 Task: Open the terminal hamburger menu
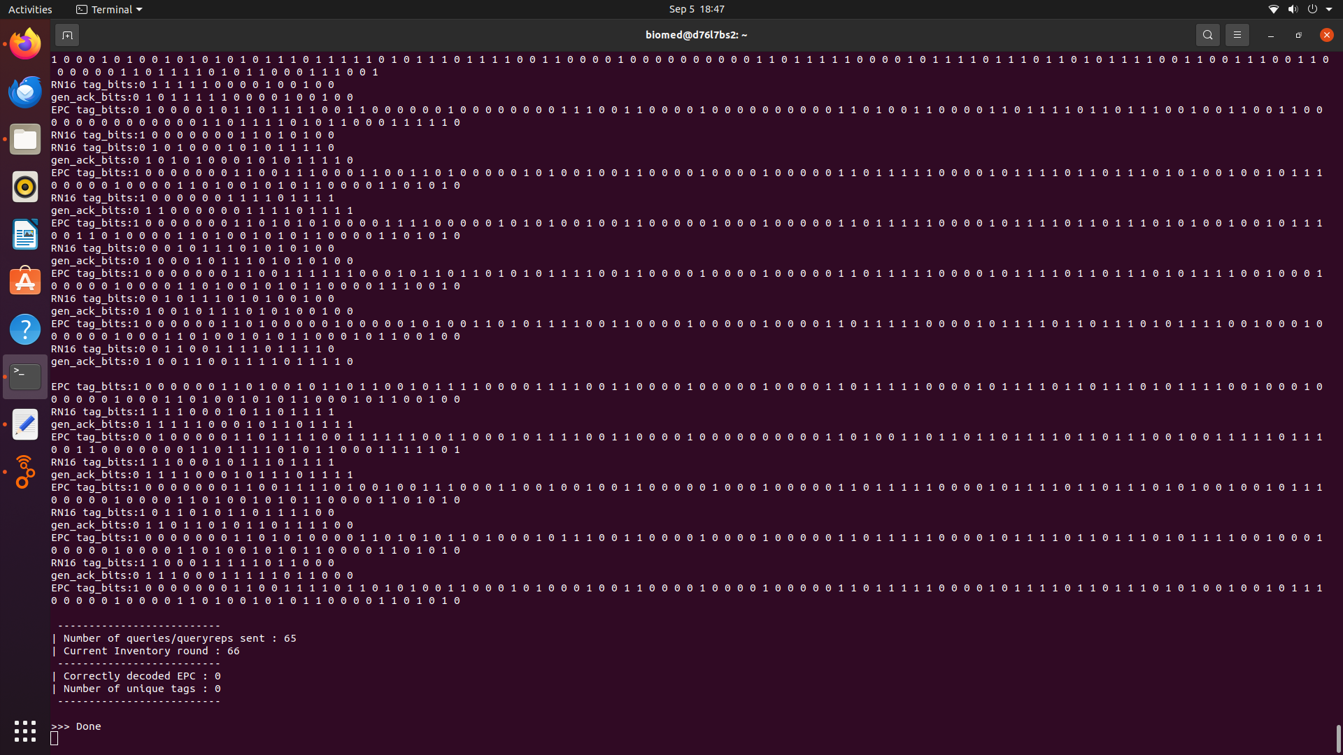coord(1237,34)
